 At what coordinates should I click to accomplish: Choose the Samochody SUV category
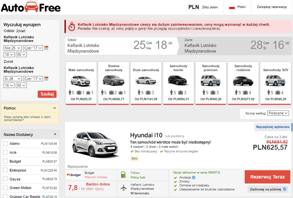click(x=275, y=82)
